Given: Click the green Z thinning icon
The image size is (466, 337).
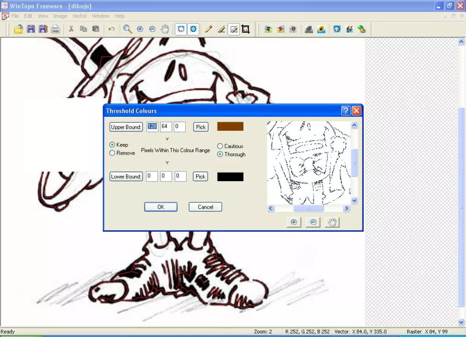Looking at the screenshot, I should [268, 29].
